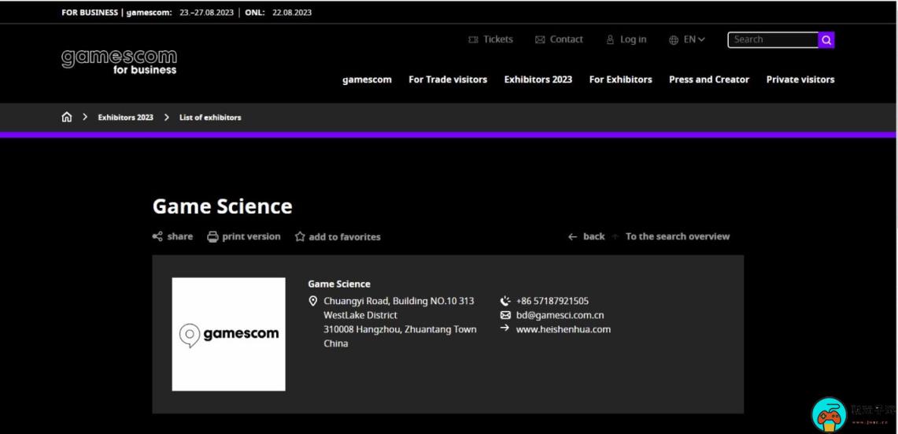Click To the search overview link
Screen dimensions: 898x434
678,236
